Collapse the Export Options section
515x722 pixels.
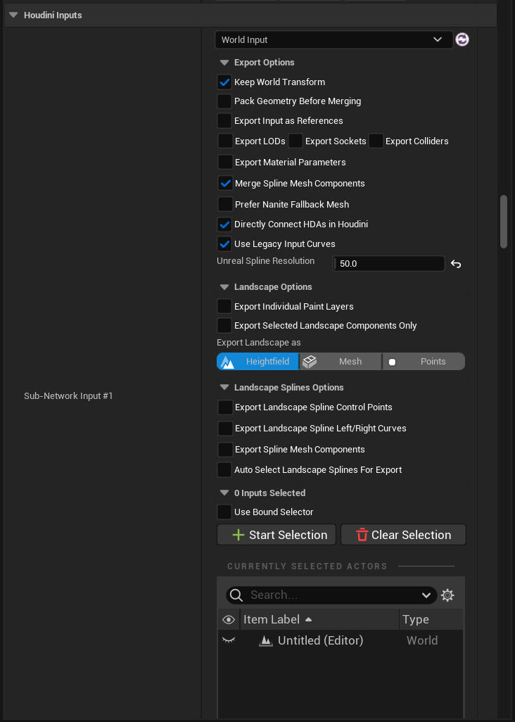point(224,63)
